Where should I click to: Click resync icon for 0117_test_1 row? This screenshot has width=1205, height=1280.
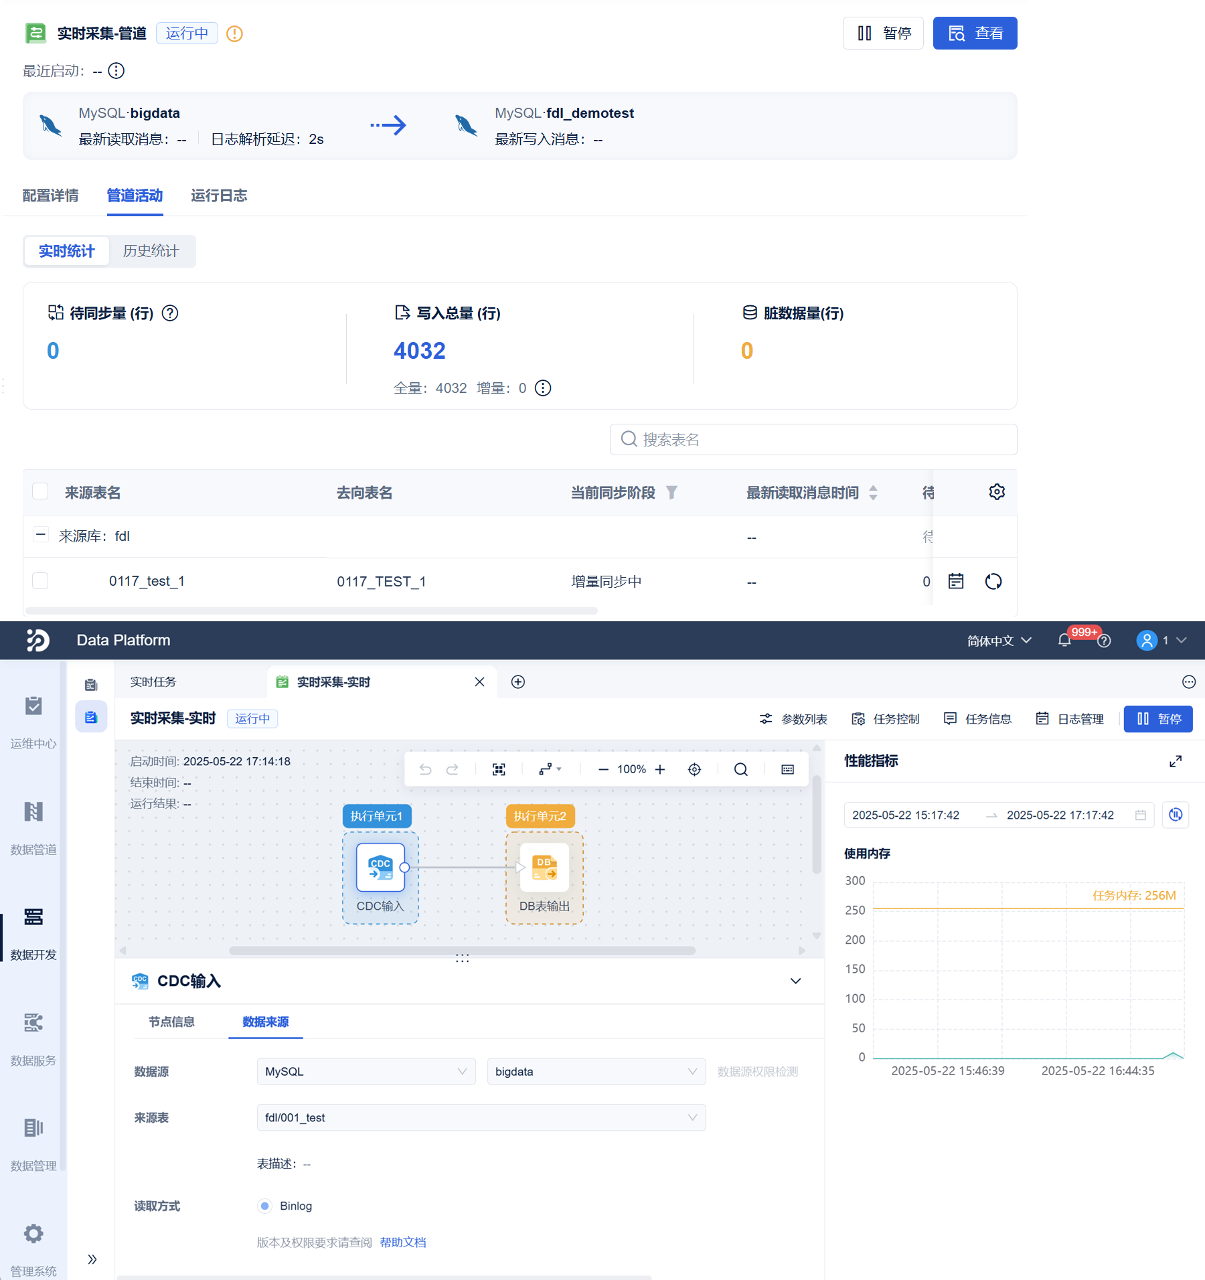pos(993,581)
